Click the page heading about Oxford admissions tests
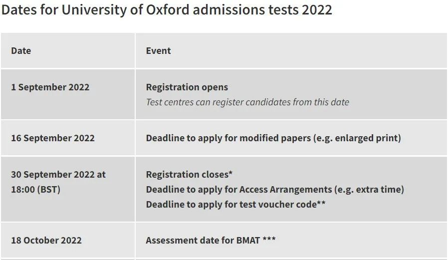This screenshot has height=260, width=448. pos(167,10)
